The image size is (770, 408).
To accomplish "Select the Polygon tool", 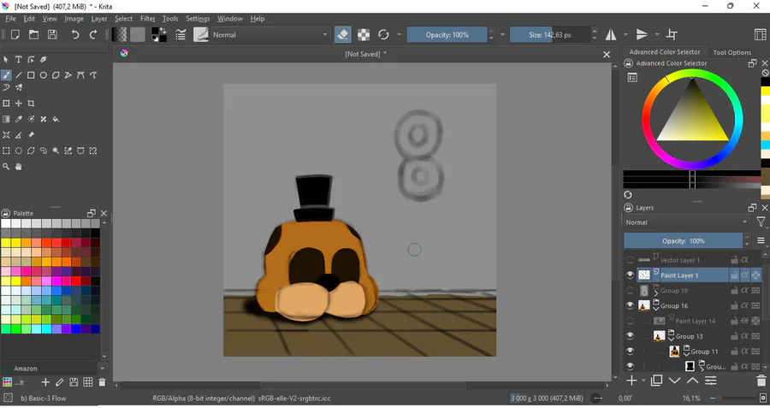I will click(56, 75).
